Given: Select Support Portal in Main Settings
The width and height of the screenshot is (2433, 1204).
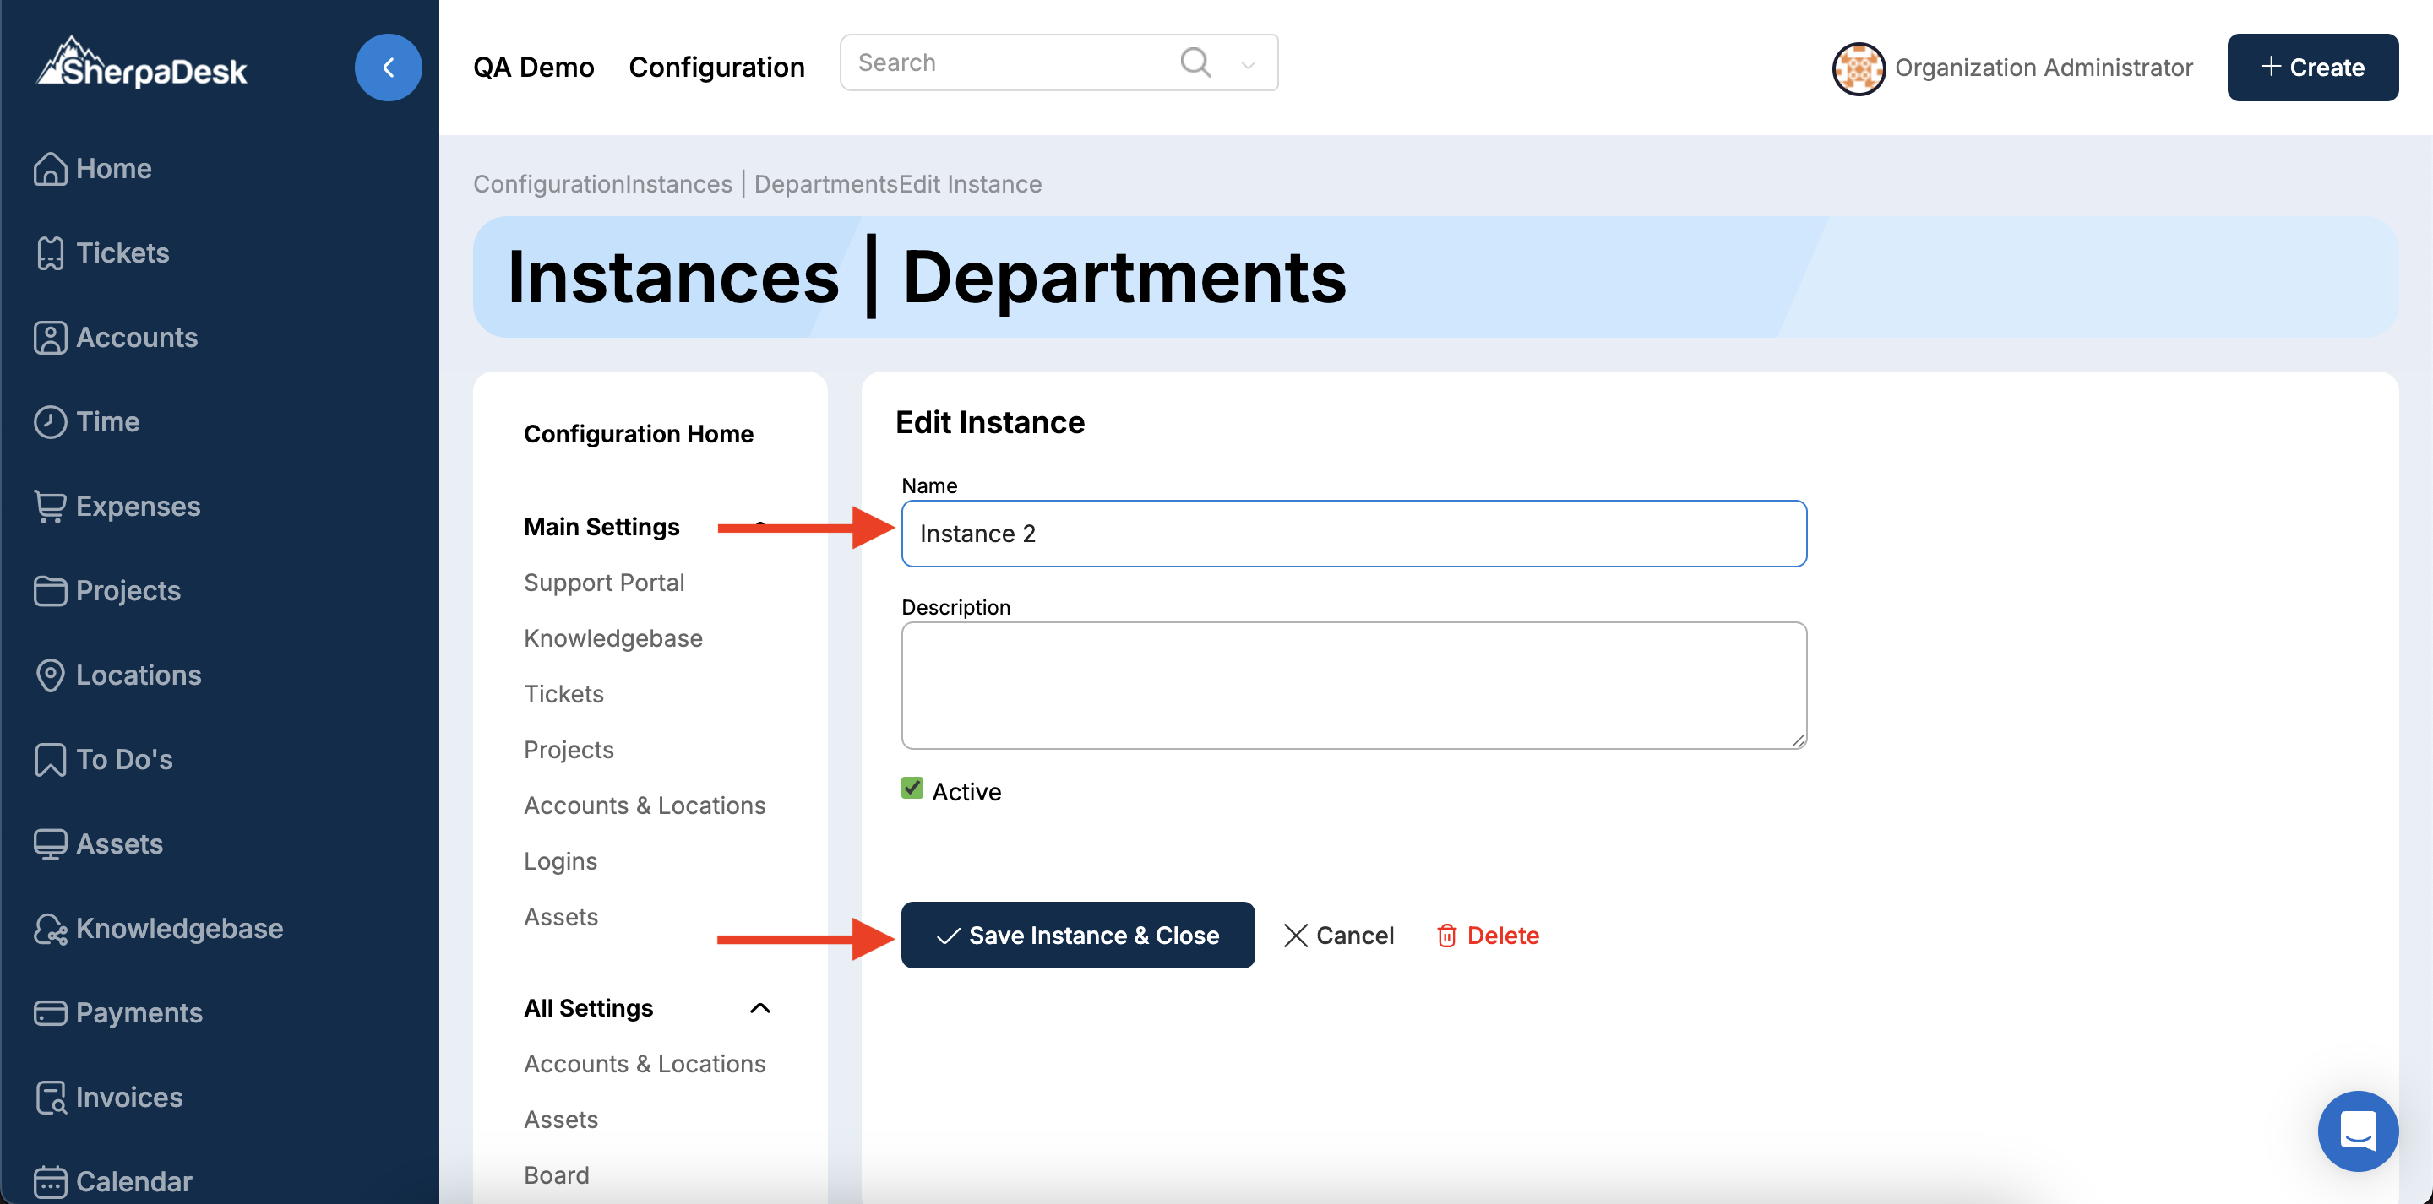Looking at the screenshot, I should tap(603, 583).
